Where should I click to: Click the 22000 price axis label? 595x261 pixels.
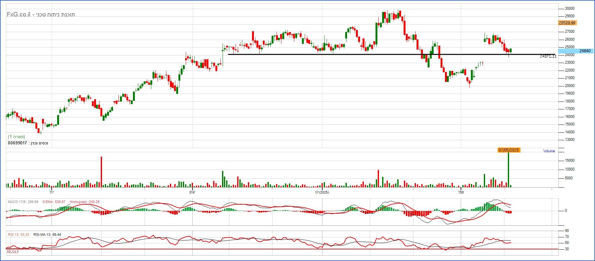569,70
